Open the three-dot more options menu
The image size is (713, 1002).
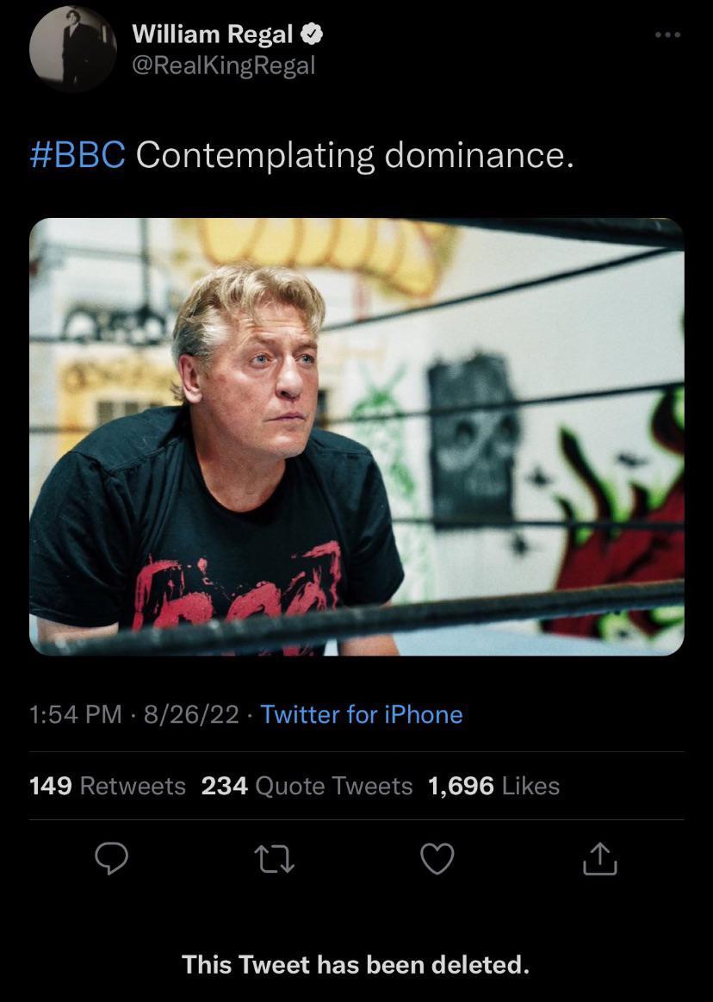coord(667,34)
